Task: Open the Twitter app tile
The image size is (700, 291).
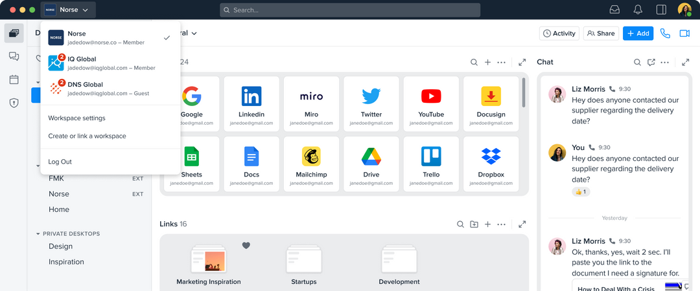Action: (x=371, y=104)
